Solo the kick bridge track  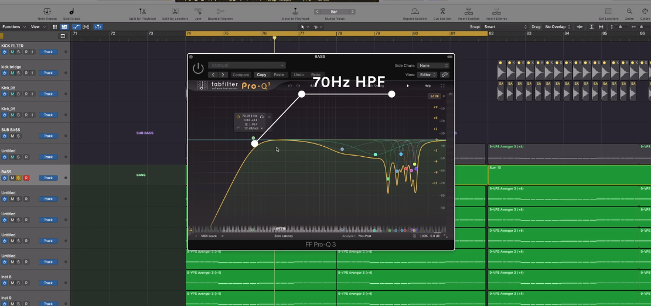(18, 73)
